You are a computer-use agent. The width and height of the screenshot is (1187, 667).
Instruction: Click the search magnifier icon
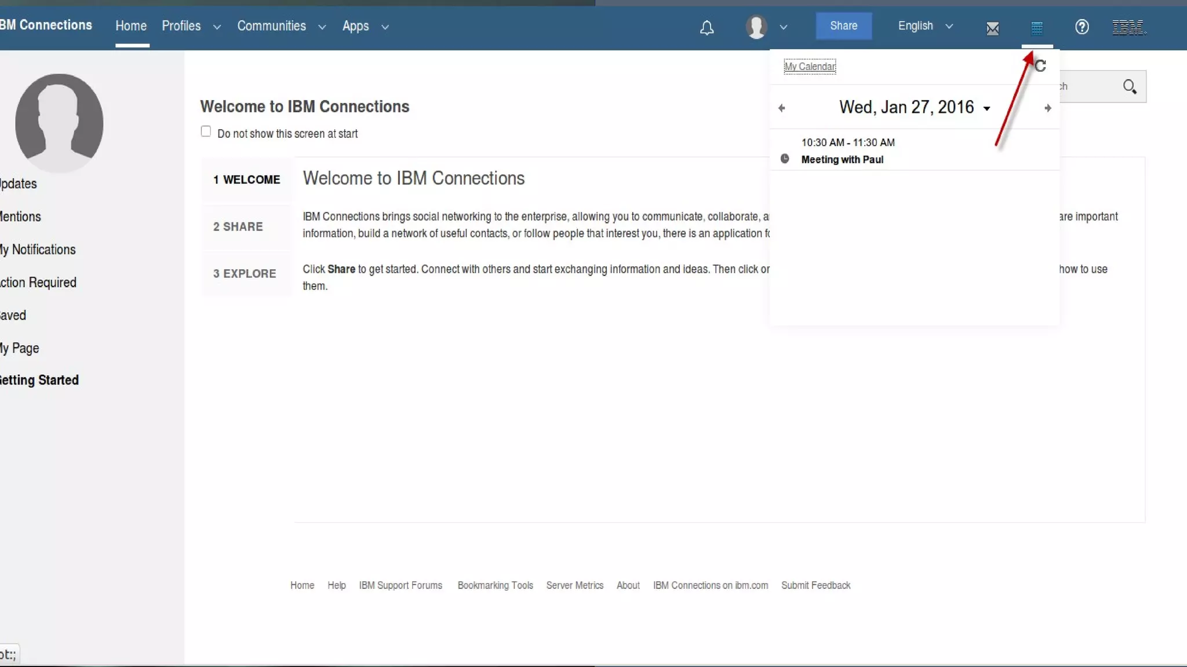1129,87
